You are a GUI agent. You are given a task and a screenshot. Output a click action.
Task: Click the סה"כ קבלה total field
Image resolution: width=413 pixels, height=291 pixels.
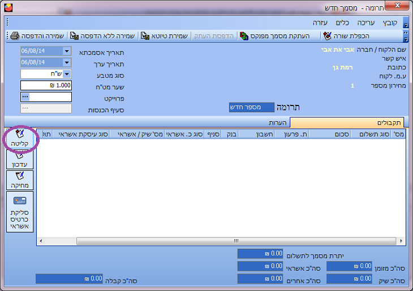[x=69, y=279]
